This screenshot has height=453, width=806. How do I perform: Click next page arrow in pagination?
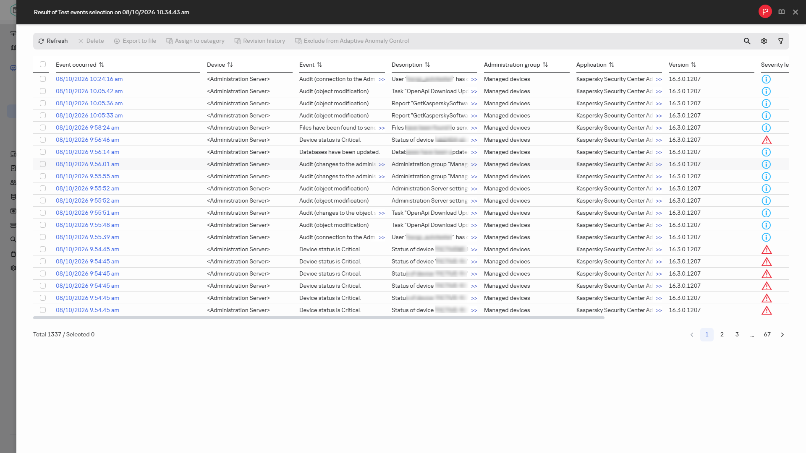coord(782,334)
